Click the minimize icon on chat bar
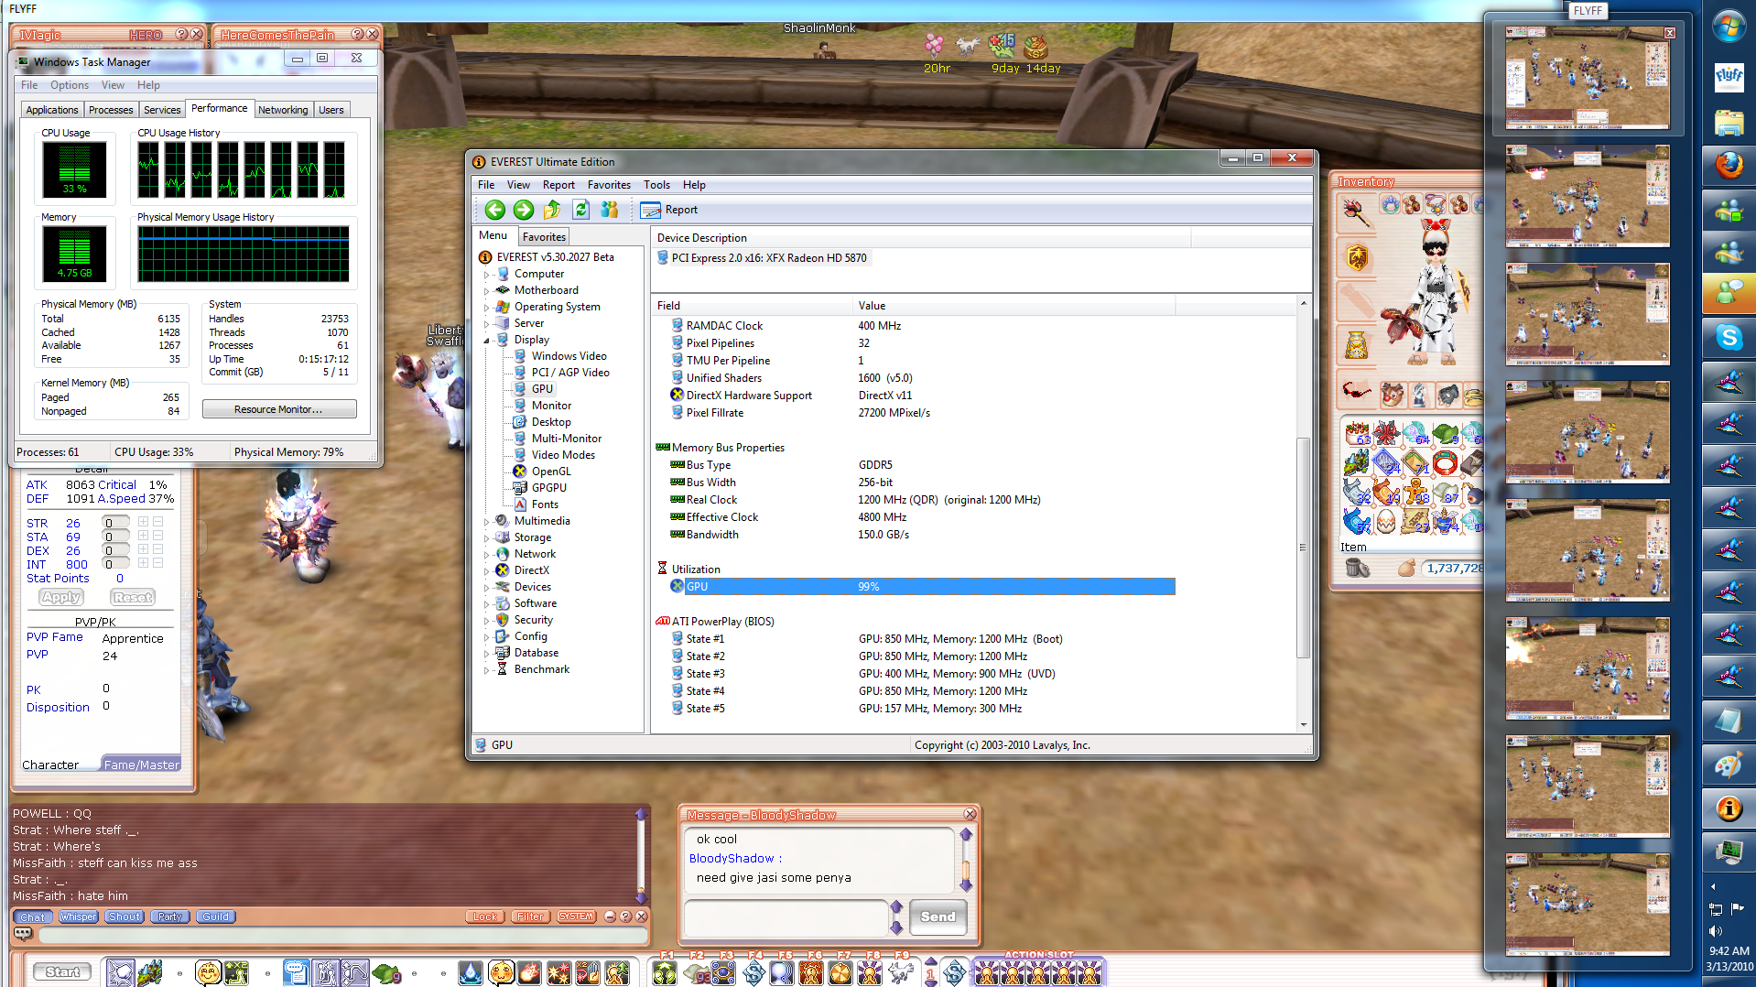 point(610,916)
